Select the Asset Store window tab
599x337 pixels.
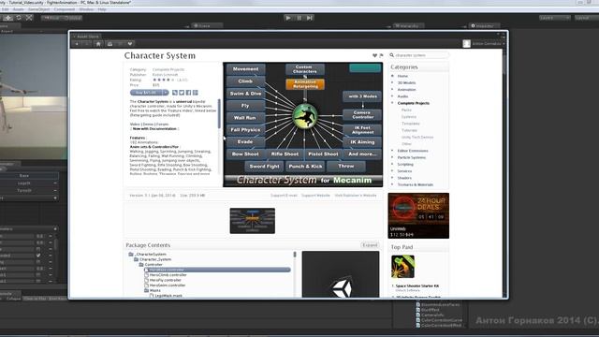tap(87, 37)
